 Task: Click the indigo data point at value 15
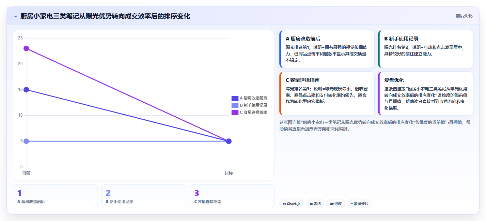(x=26, y=90)
